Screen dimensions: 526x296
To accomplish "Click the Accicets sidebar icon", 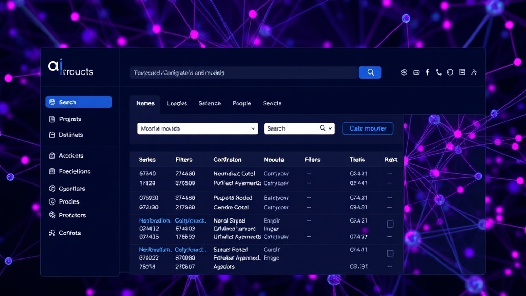I will pos(52,155).
